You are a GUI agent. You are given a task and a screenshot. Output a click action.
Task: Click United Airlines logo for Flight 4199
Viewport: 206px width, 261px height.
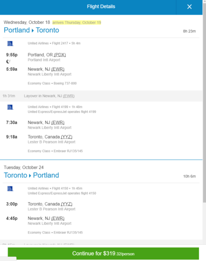tap(10, 107)
